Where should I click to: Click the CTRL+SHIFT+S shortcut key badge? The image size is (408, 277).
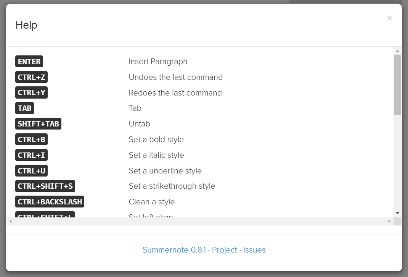click(45, 186)
